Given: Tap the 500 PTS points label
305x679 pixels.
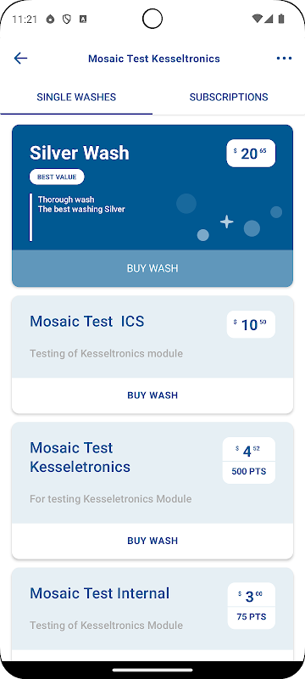Looking at the screenshot, I should tap(249, 471).
